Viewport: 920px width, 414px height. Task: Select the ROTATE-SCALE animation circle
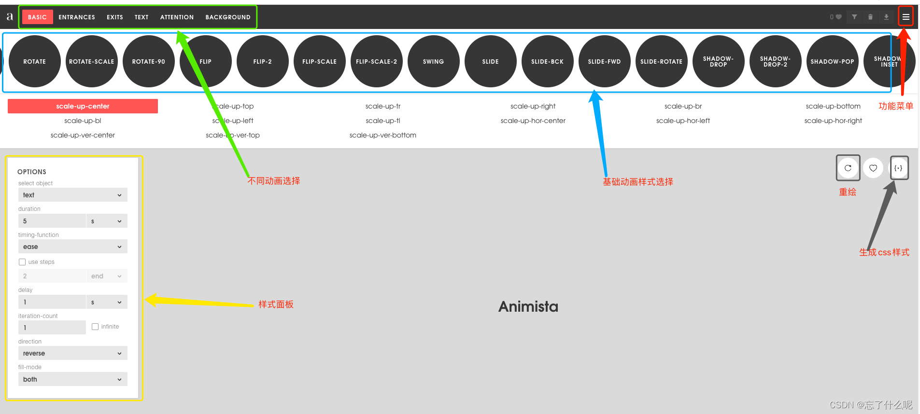point(92,61)
